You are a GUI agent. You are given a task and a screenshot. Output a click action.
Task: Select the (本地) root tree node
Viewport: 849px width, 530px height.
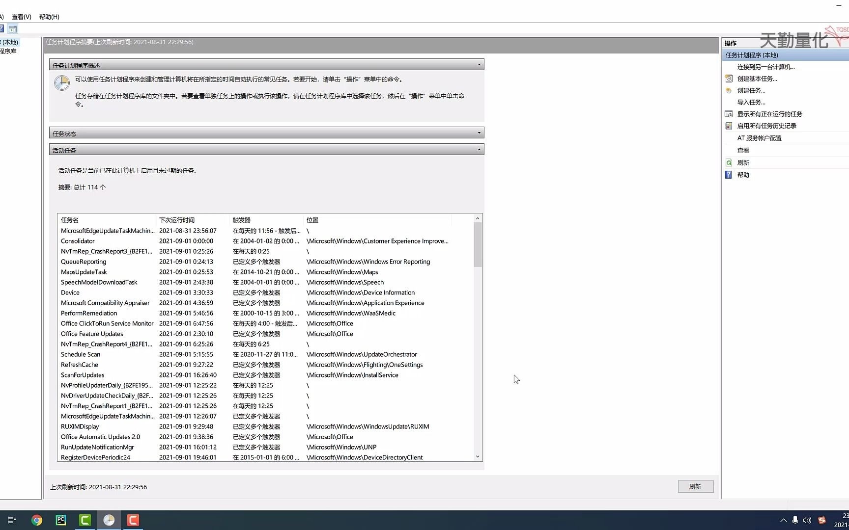(x=9, y=42)
